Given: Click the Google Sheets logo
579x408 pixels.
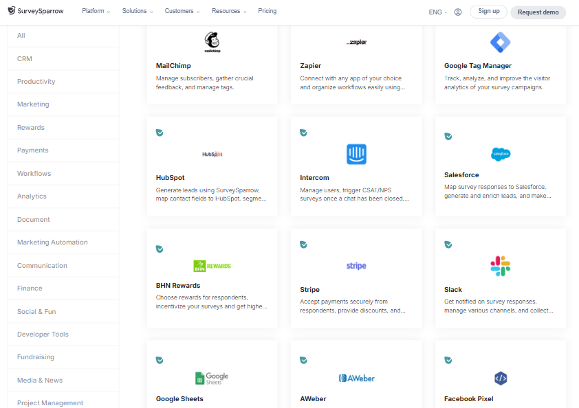Looking at the screenshot, I should (212, 378).
